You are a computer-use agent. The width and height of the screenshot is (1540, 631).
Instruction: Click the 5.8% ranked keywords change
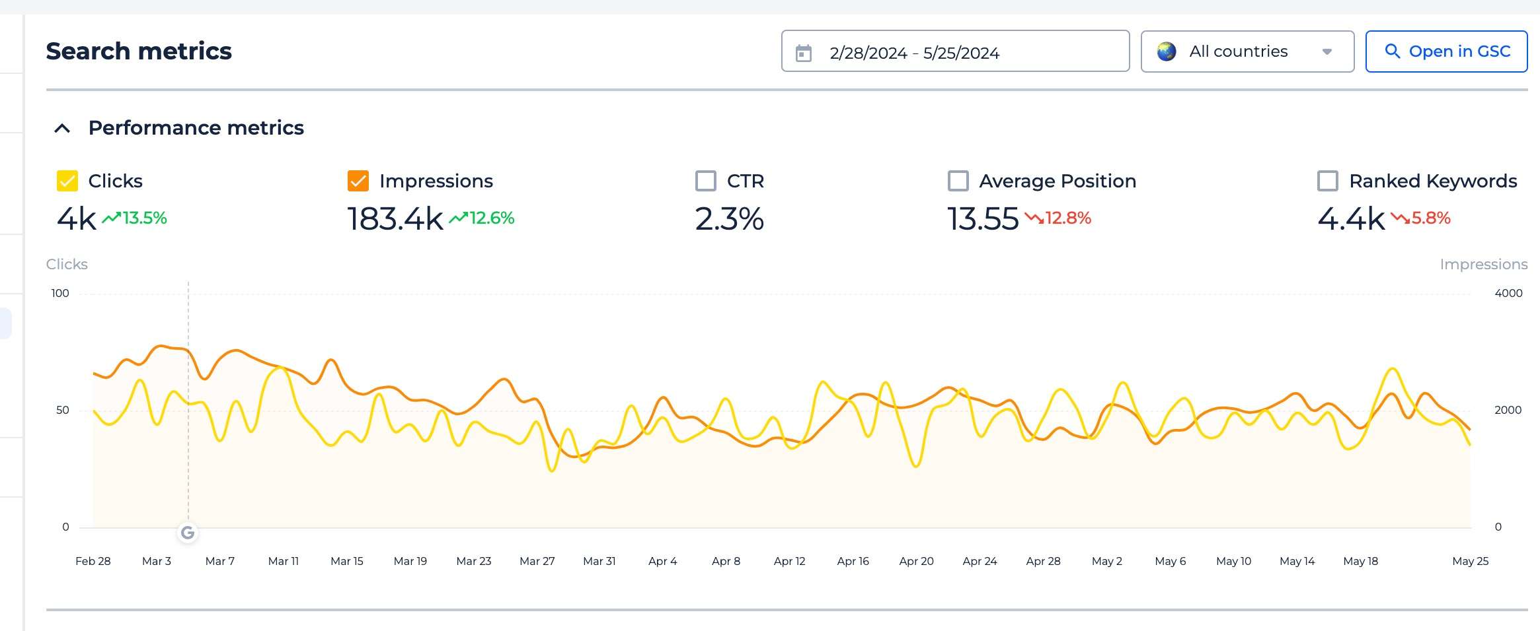pos(1431,218)
